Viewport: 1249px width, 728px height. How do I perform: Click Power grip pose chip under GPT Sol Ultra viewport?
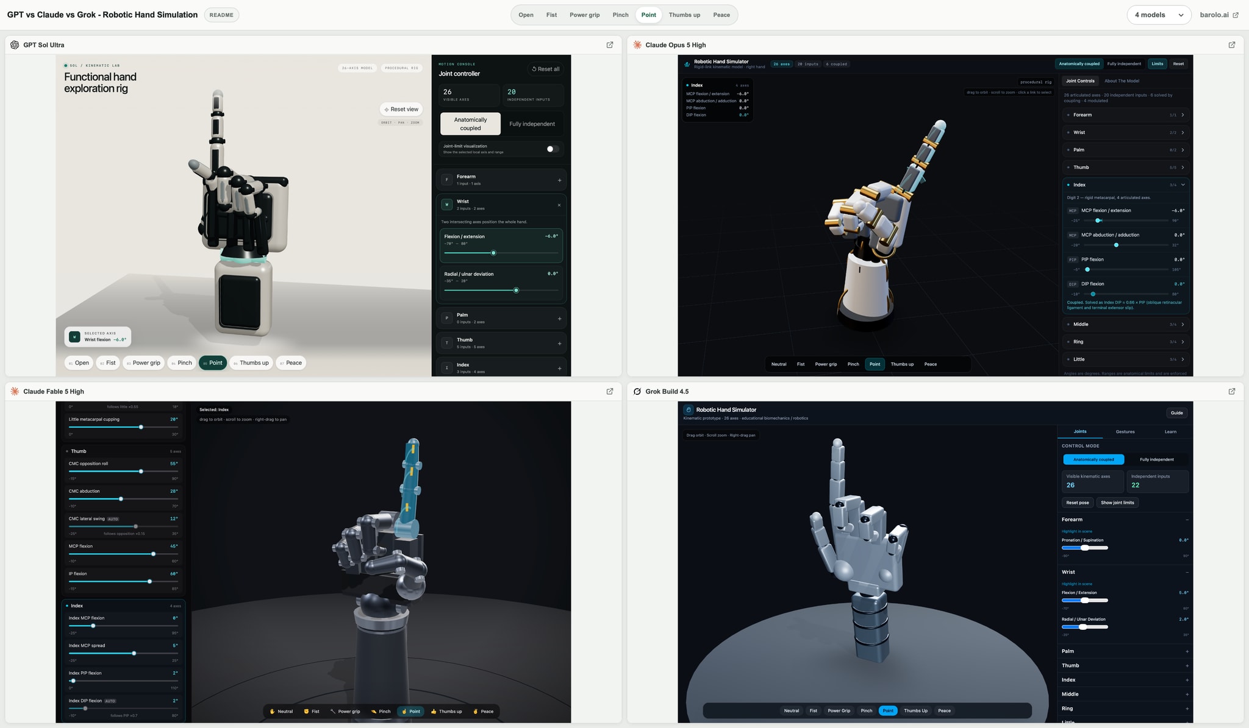(143, 362)
